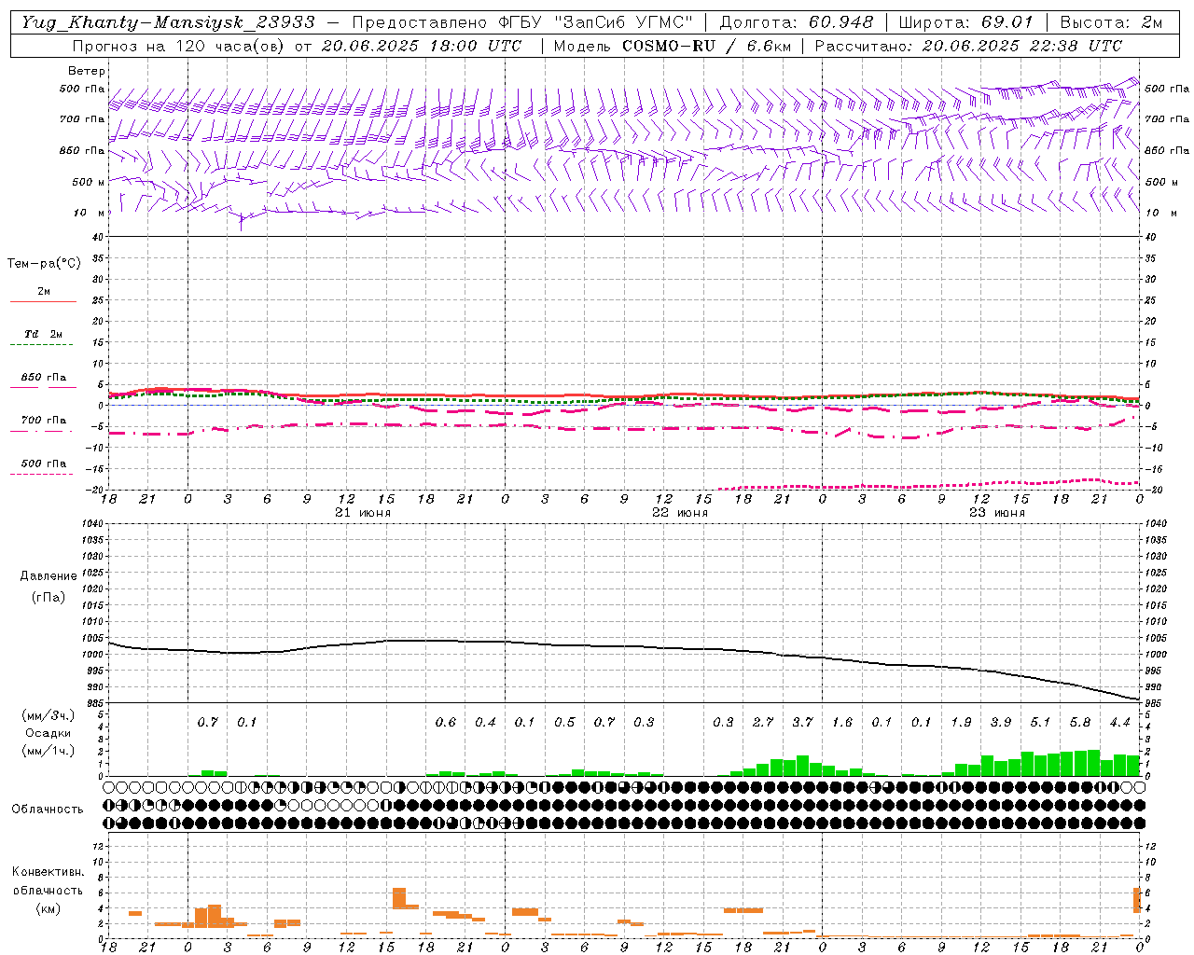Click the Td 2м legend entry
Viewport: 1194px width, 955px height.
click(x=44, y=334)
